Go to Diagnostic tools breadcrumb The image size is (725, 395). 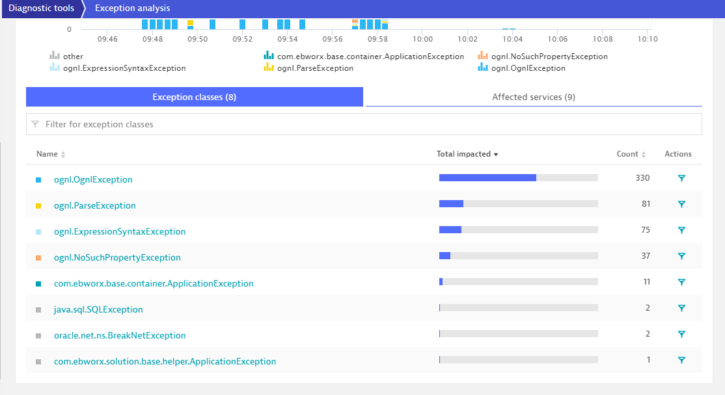[x=41, y=8]
